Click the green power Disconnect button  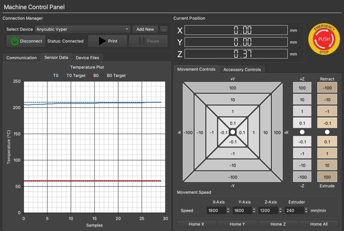[x=26, y=41]
